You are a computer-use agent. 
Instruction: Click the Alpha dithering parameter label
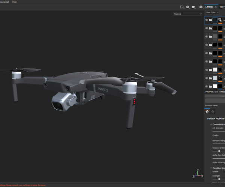tap(219, 162)
